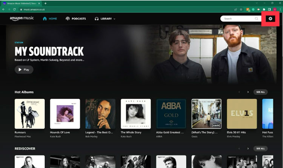Click The Whole Story album title
The height and width of the screenshot is (168, 283).
coord(131,132)
